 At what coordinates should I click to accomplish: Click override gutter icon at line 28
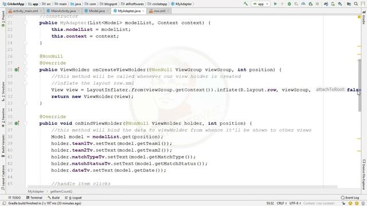(17, 70)
